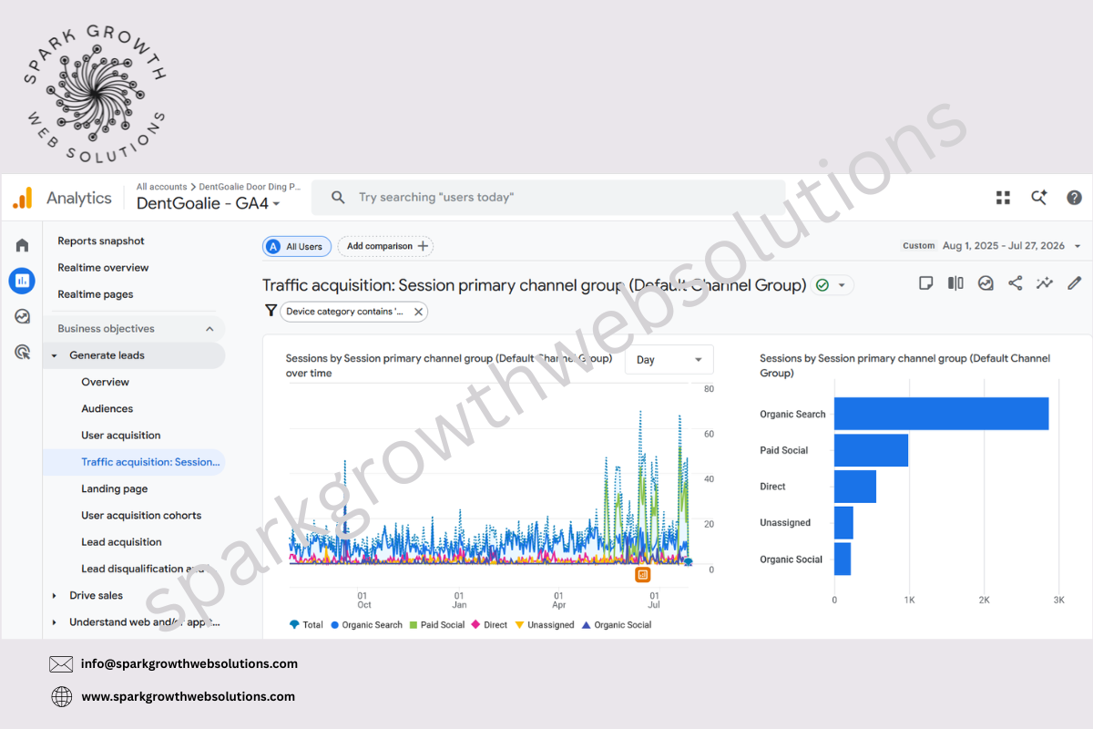The height and width of the screenshot is (729, 1093).
Task: Click the Unassigned bar in bar chart
Action: 843,523
